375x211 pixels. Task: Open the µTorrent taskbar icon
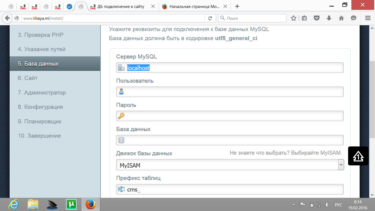pyautogui.click(x=71, y=205)
